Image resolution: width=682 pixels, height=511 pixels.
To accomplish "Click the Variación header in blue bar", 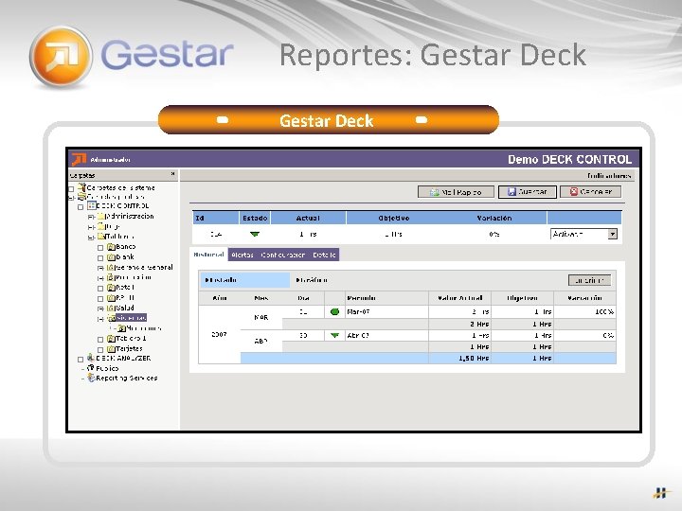I will [494, 219].
